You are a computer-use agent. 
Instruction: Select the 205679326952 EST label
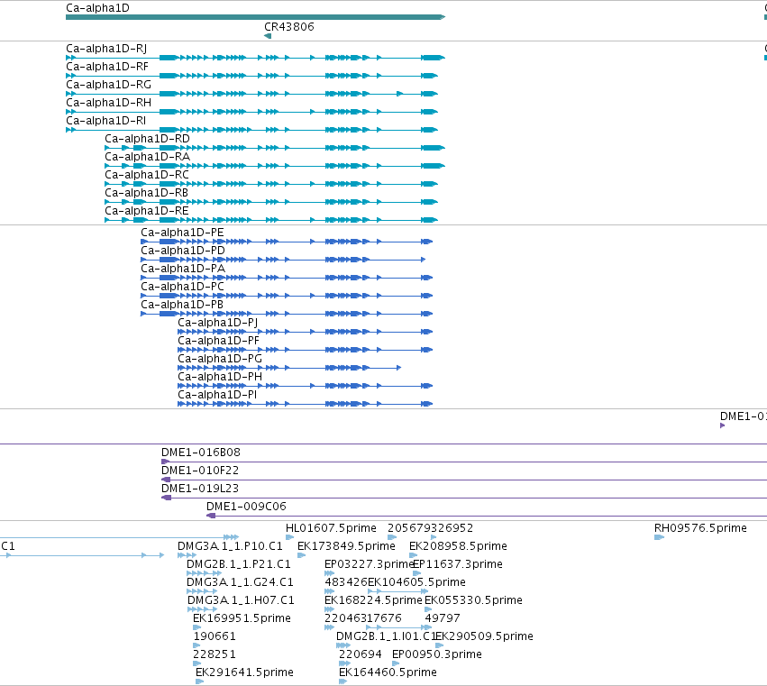pos(431,528)
